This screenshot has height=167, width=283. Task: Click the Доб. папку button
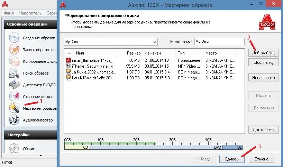coord(264,62)
